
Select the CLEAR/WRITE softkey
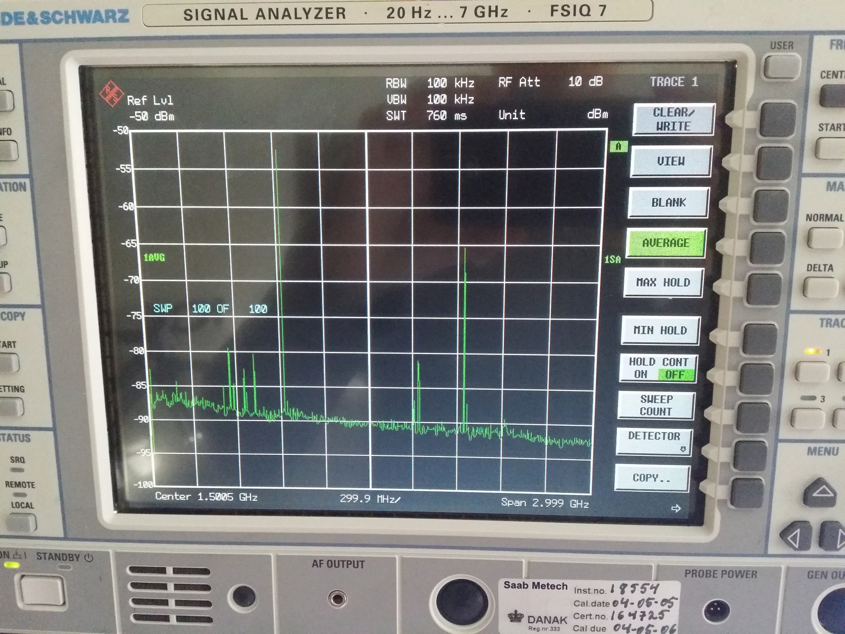pyautogui.click(x=673, y=119)
